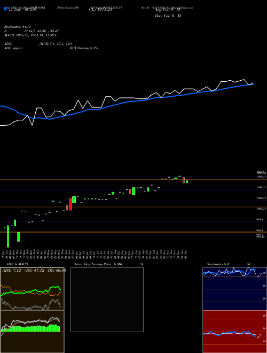Click the 'ADX & MACD' panel title
Screen dimensions: 267x353
[17, 264]
